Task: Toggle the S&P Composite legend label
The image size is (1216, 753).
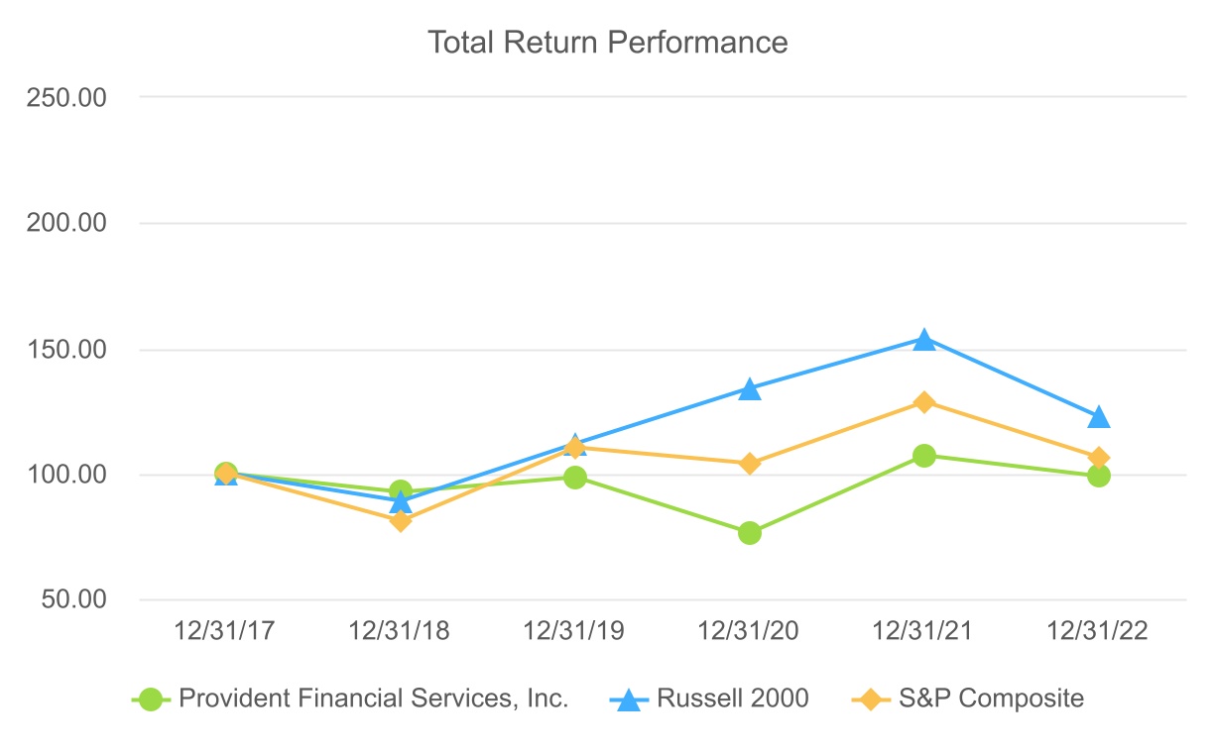Action: (991, 699)
